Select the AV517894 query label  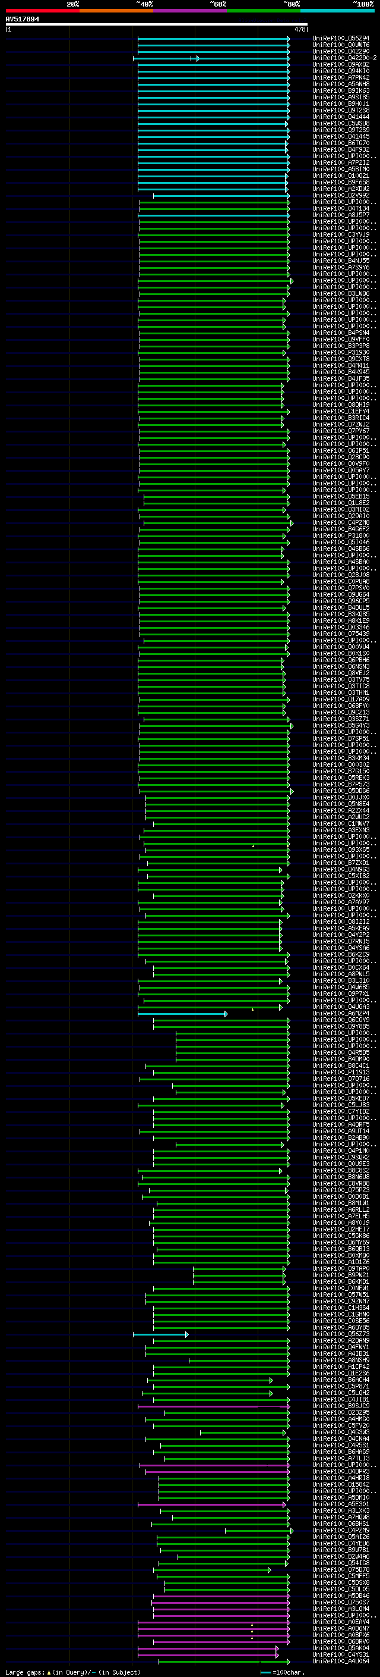(22, 20)
